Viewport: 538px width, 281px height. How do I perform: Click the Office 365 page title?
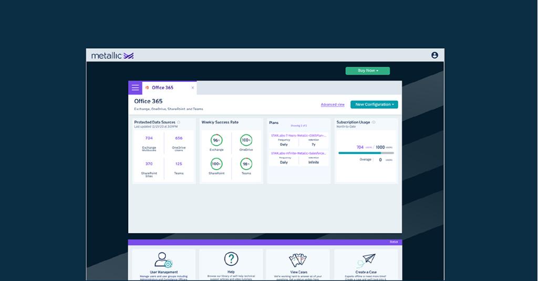pos(148,101)
